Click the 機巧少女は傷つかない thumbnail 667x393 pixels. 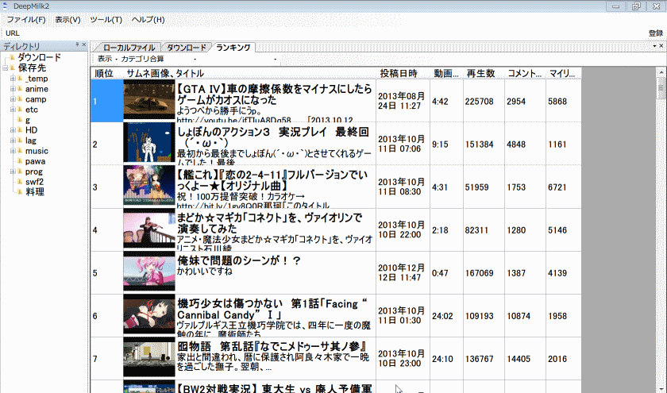click(x=149, y=314)
